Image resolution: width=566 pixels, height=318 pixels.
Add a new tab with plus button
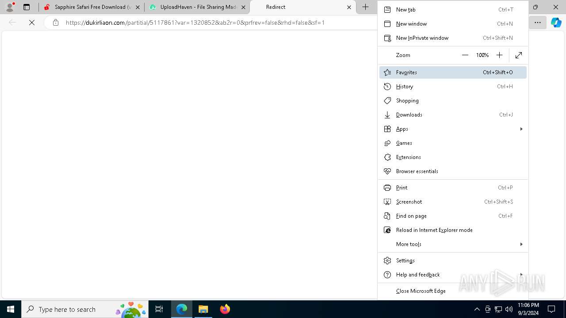366,7
